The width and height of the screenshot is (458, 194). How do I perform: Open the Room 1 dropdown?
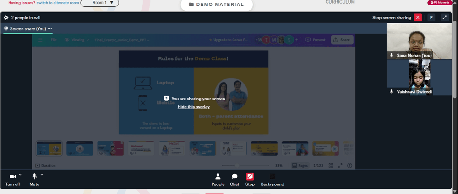tap(99, 3)
